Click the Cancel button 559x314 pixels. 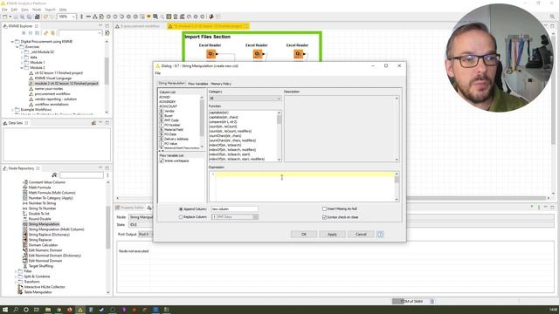coord(361,235)
